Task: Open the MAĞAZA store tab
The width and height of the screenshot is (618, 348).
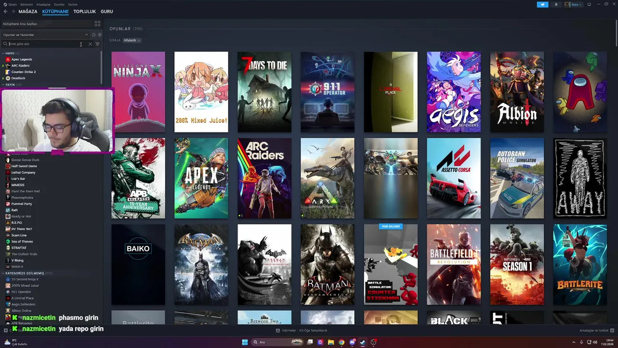Action: tap(28, 12)
